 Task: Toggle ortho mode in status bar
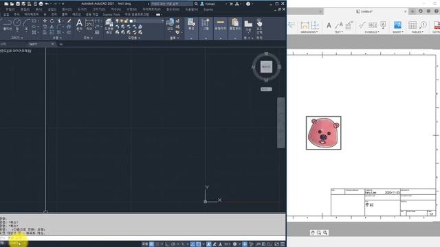point(168,244)
